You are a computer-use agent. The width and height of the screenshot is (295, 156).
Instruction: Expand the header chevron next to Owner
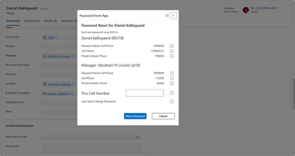[285, 8]
